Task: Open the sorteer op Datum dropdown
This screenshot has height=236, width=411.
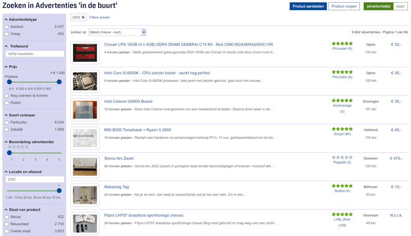Action: tap(117, 32)
